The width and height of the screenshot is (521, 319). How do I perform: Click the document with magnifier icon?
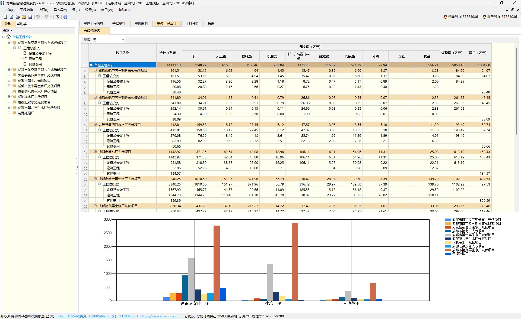(x=18, y=17)
